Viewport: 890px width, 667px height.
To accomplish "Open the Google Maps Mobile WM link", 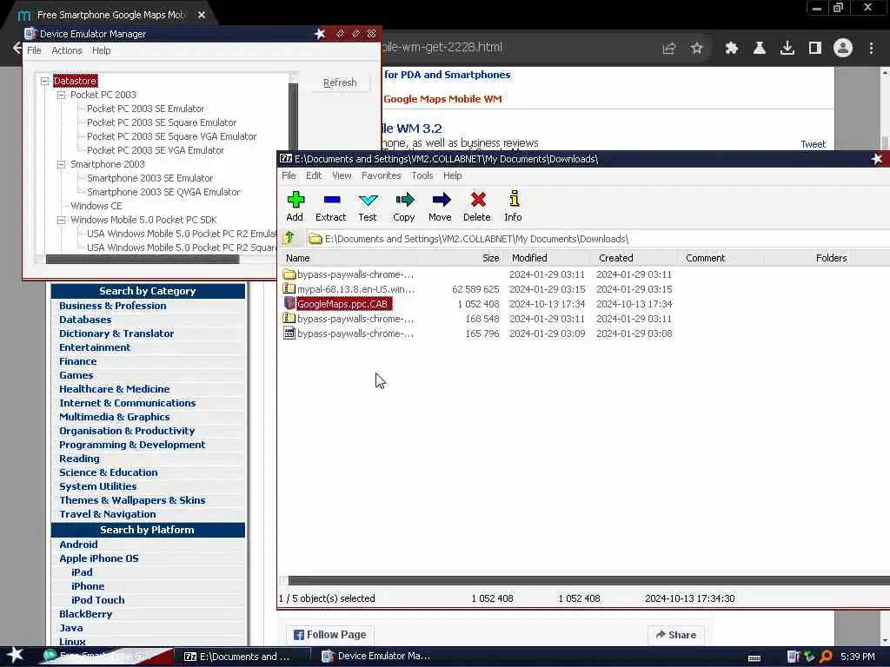I will click(442, 99).
